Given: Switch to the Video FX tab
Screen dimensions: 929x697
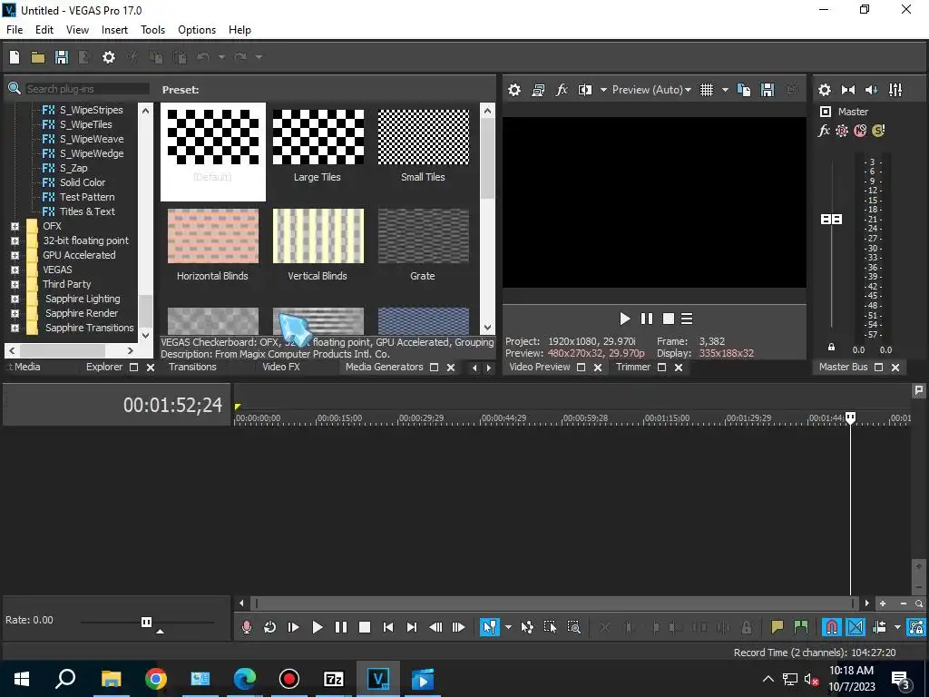Looking at the screenshot, I should tap(281, 367).
